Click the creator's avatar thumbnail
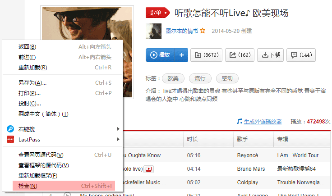Screen dimensions: 332x196 pyautogui.click(x=153, y=31)
